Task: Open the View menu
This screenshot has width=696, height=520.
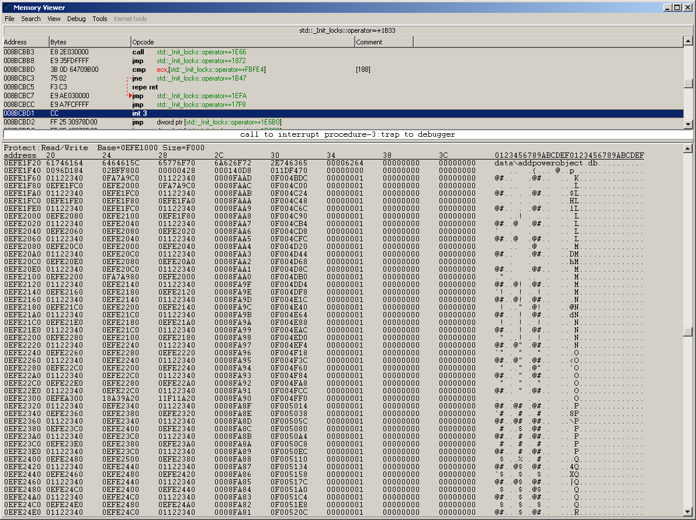Action: (54, 19)
